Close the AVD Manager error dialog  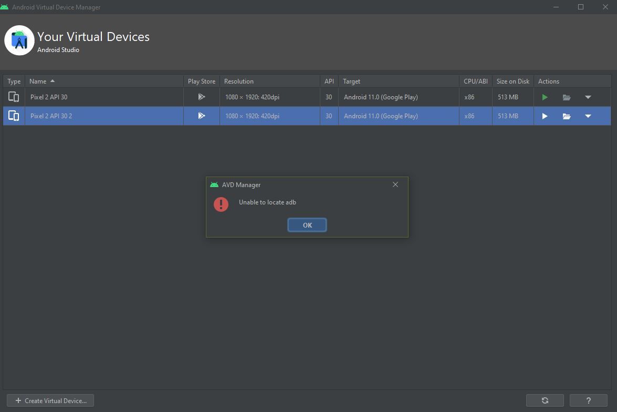pos(395,184)
